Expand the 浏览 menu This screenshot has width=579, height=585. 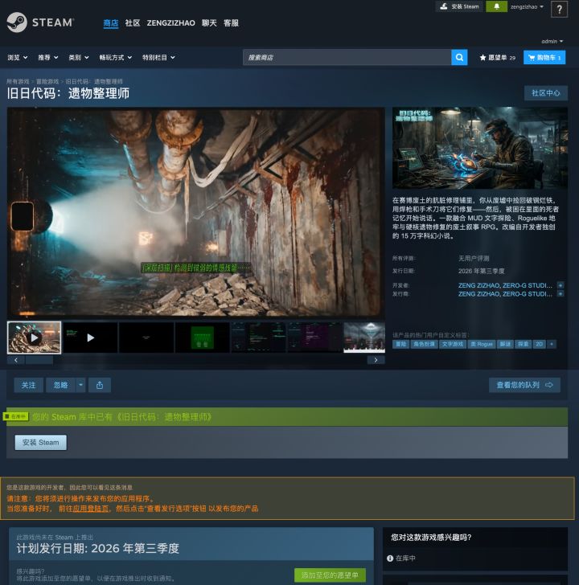(x=18, y=58)
